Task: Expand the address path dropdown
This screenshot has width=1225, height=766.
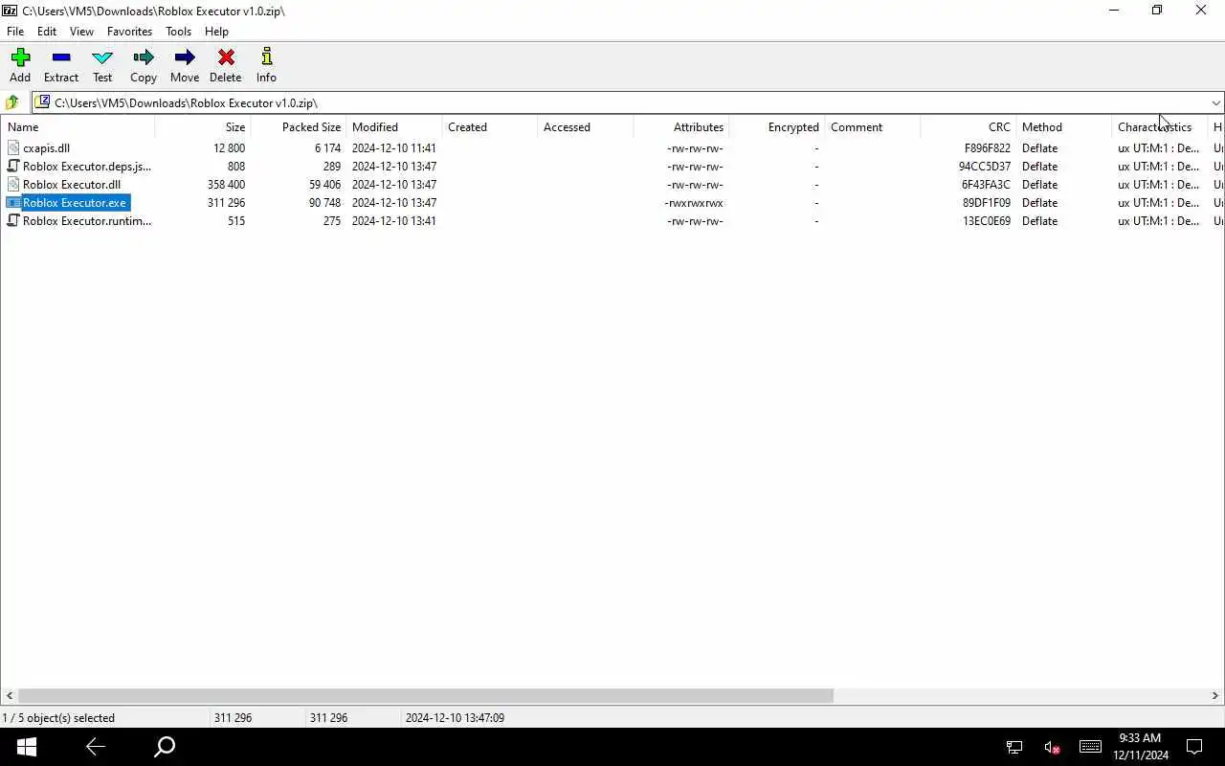Action: (1215, 102)
